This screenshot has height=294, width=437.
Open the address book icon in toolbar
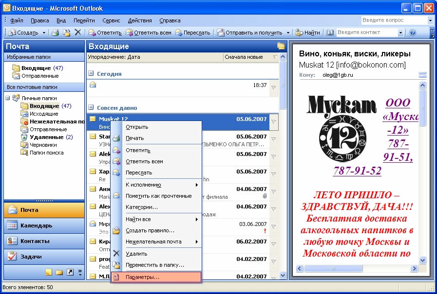330,33
